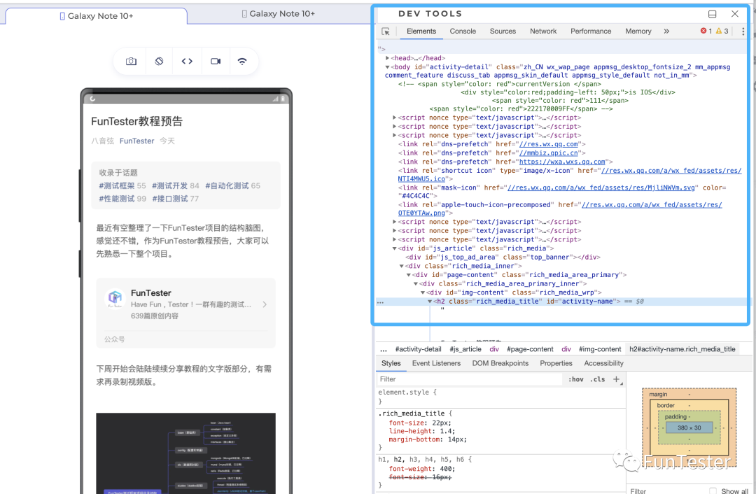Open the FunTester account card chevron
Viewport: 756px width, 494px height.
265,304
